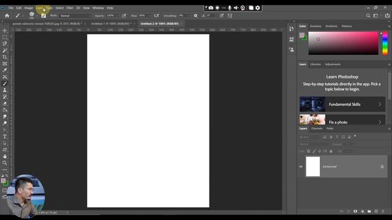This screenshot has height=220, width=392.
Task: Switch to the Channels tab
Action: tap(317, 128)
